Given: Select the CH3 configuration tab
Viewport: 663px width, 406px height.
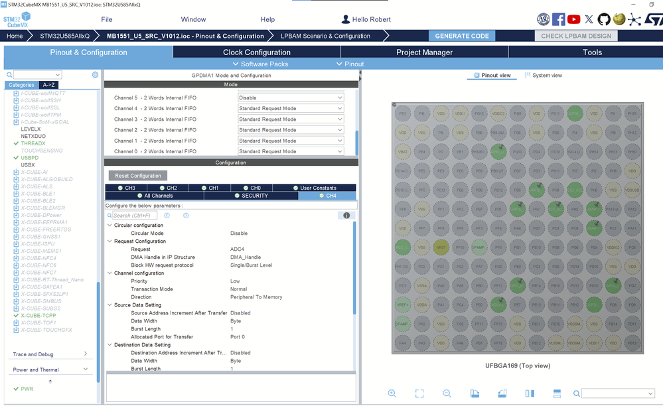Looking at the screenshot, I should [126, 188].
